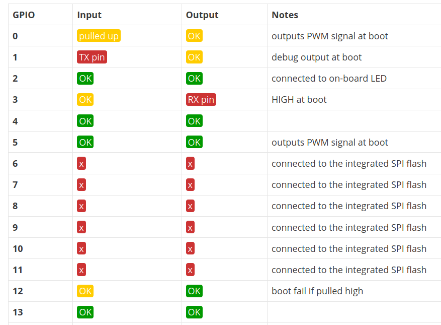Image resolution: width=441 pixels, height=325 pixels.
Task: Click the "Input" column header
Action: 90,15
